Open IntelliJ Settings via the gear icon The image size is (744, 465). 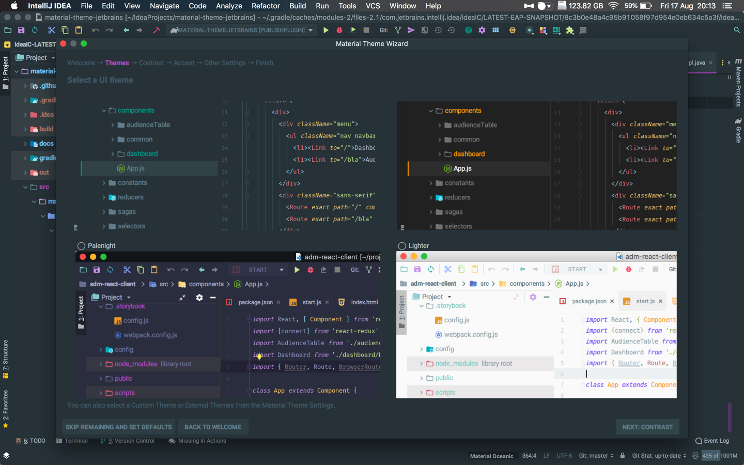(482, 30)
